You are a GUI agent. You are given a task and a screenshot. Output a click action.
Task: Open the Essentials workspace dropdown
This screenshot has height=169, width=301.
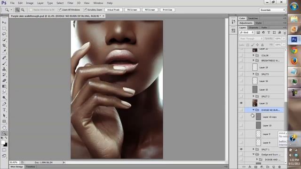[272, 10]
